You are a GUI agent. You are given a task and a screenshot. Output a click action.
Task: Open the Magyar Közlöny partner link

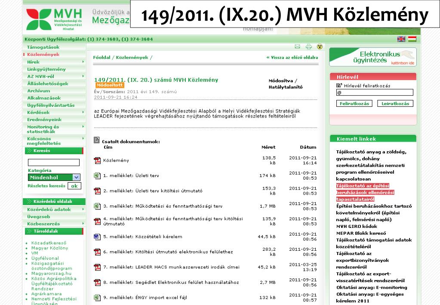[49, 248]
